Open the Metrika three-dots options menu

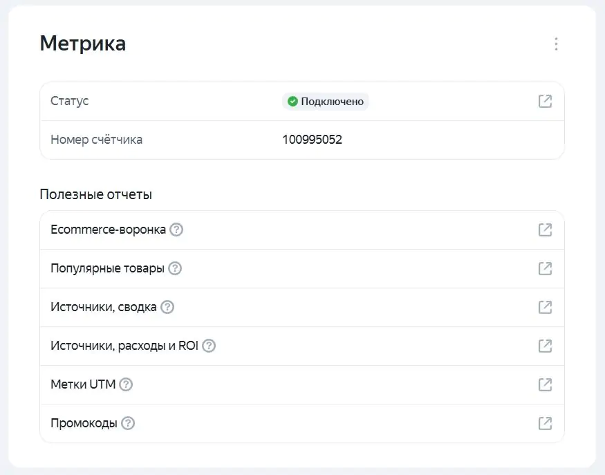tap(556, 44)
